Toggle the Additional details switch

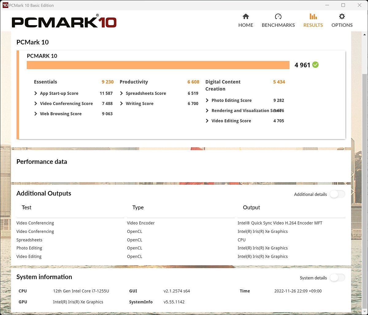point(337,194)
